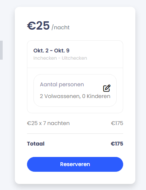Click the large €25 price heading
This screenshot has height=190, width=146.
click(38, 25)
